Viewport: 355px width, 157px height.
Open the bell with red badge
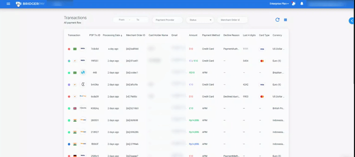click(294, 4)
